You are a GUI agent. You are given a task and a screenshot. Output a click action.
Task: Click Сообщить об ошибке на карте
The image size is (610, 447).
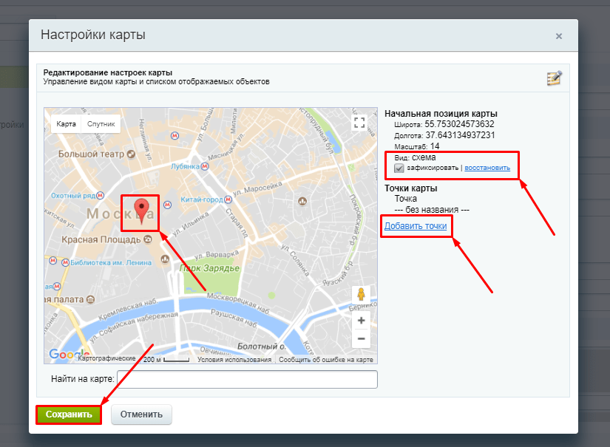(x=325, y=359)
